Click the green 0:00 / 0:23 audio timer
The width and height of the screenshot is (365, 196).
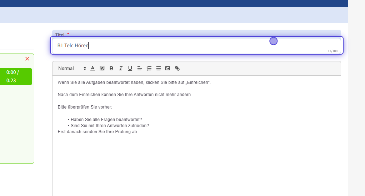[x=13, y=76]
